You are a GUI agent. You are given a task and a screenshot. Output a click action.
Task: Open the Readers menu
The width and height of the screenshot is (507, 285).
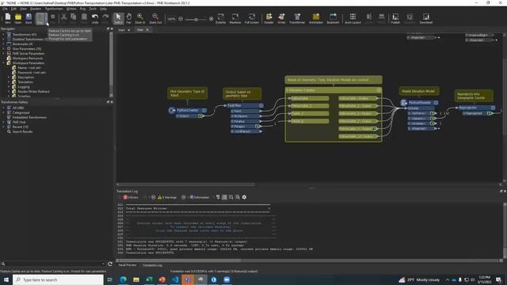click(x=36, y=9)
